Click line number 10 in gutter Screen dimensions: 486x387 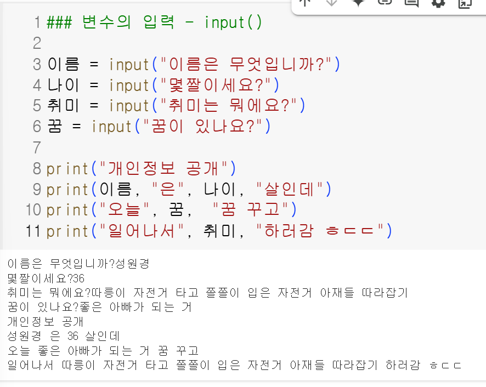(x=33, y=210)
